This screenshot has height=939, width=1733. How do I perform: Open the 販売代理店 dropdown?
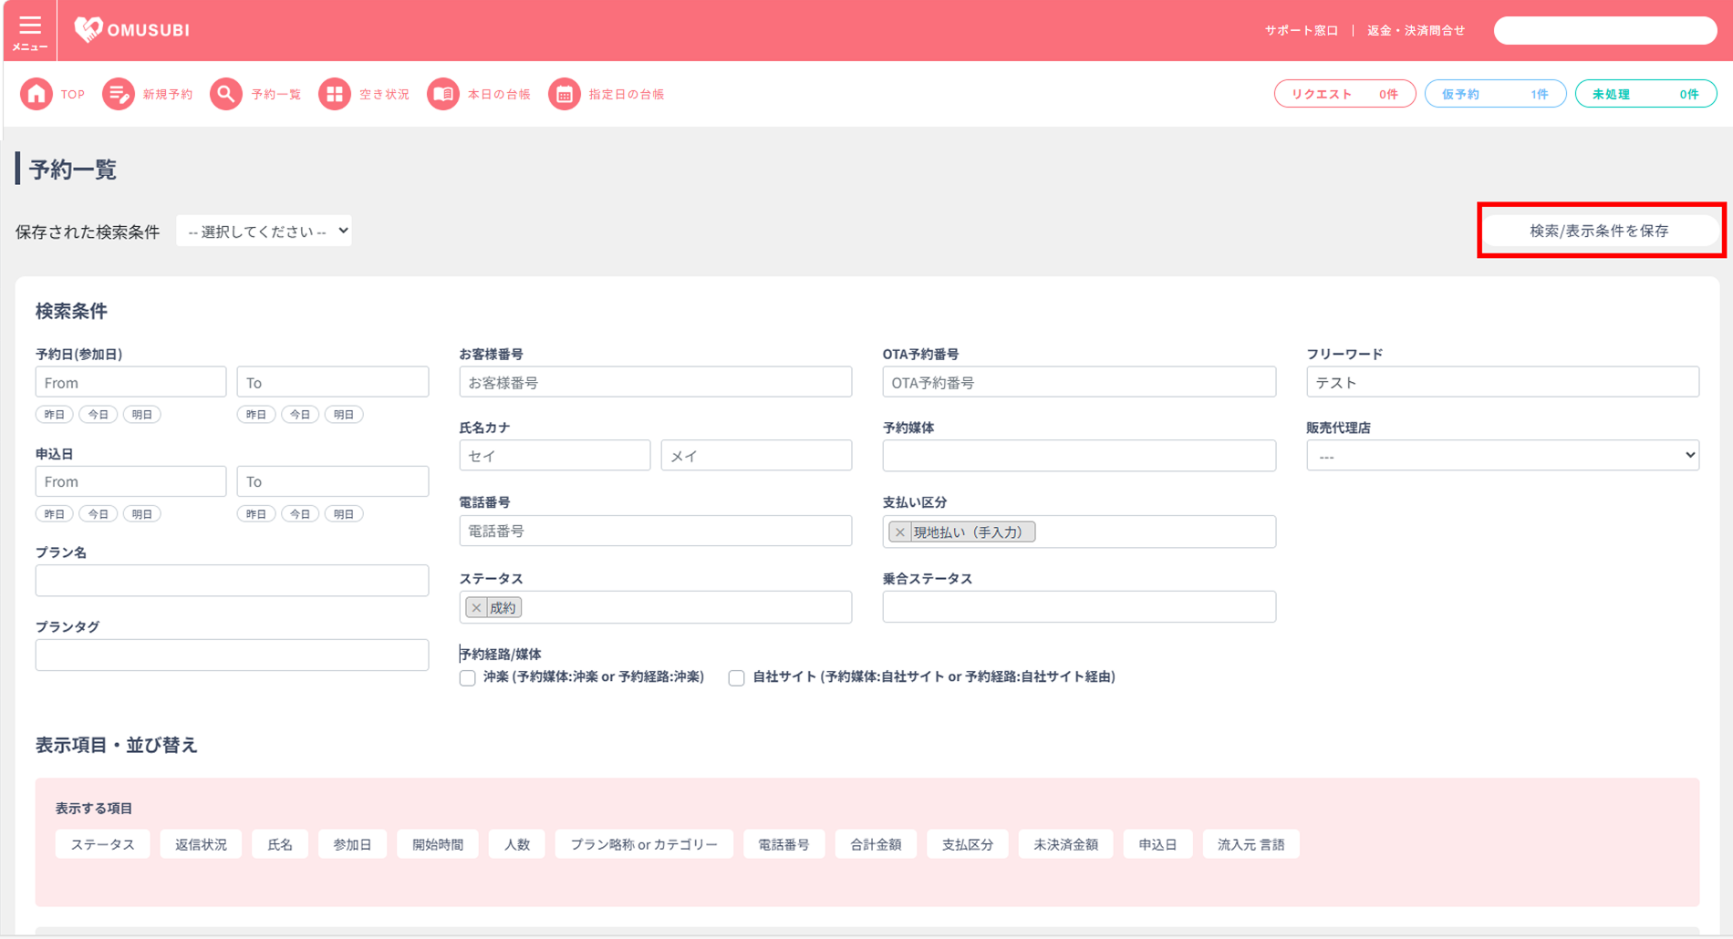1502,456
